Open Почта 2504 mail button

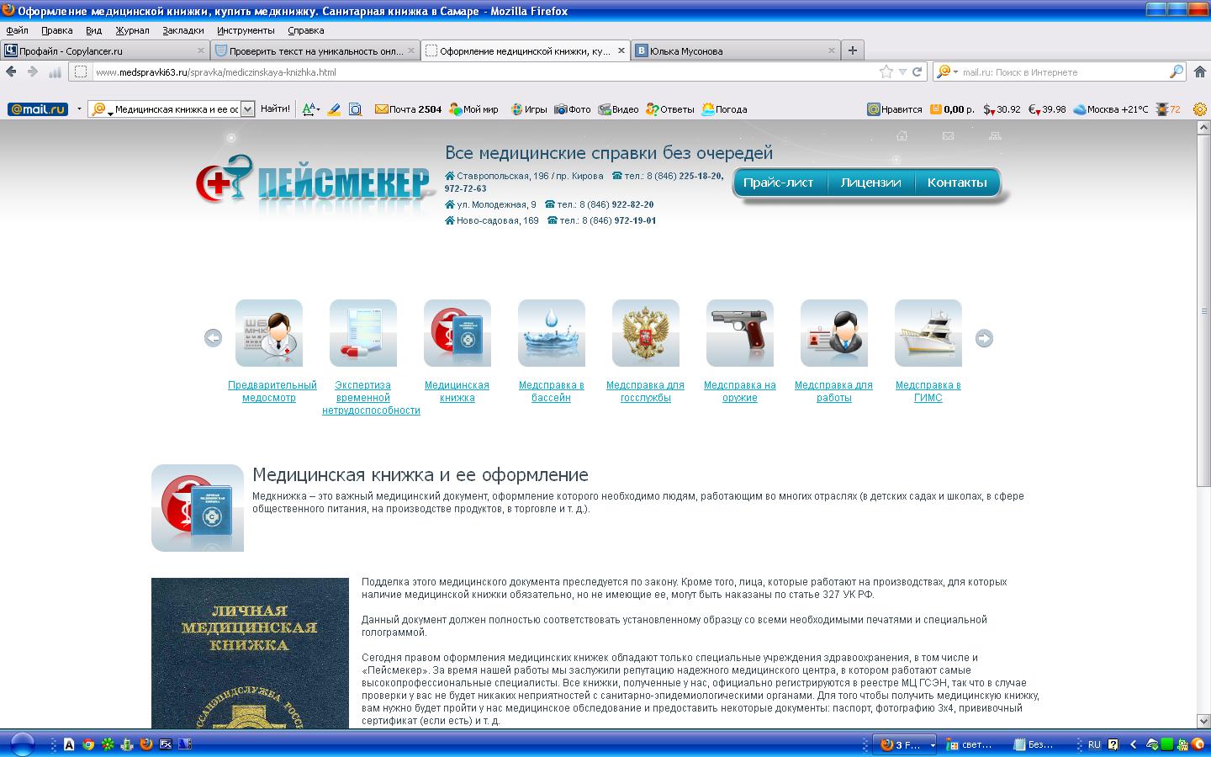[408, 109]
